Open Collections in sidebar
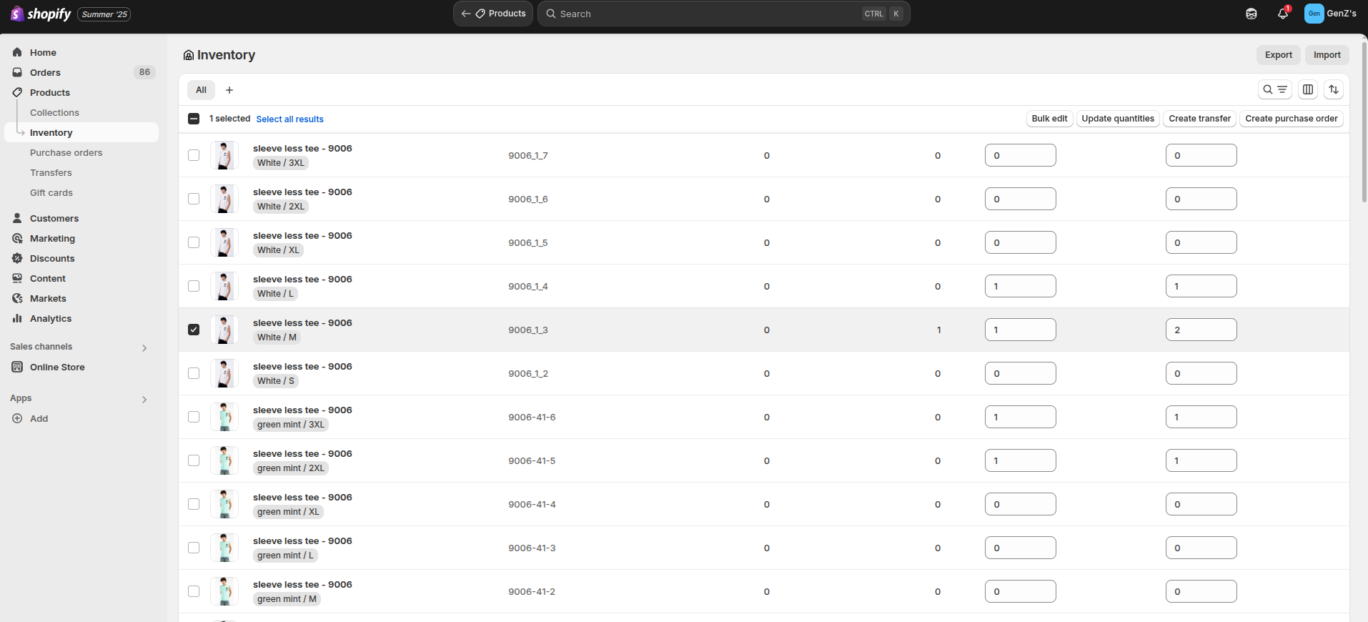Image resolution: width=1368 pixels, height=622 pixels. [x=54, y=112]
